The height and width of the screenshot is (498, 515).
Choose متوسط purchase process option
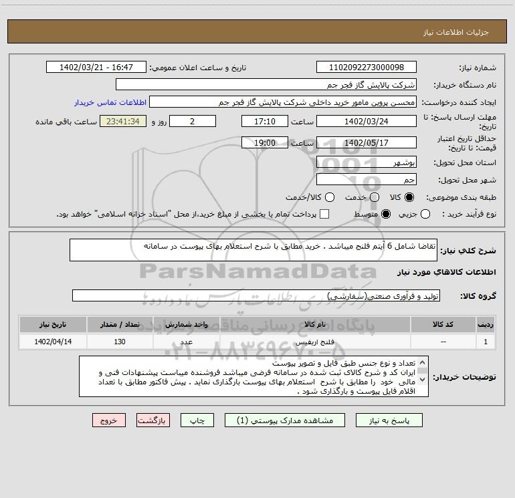coord(386,214)
